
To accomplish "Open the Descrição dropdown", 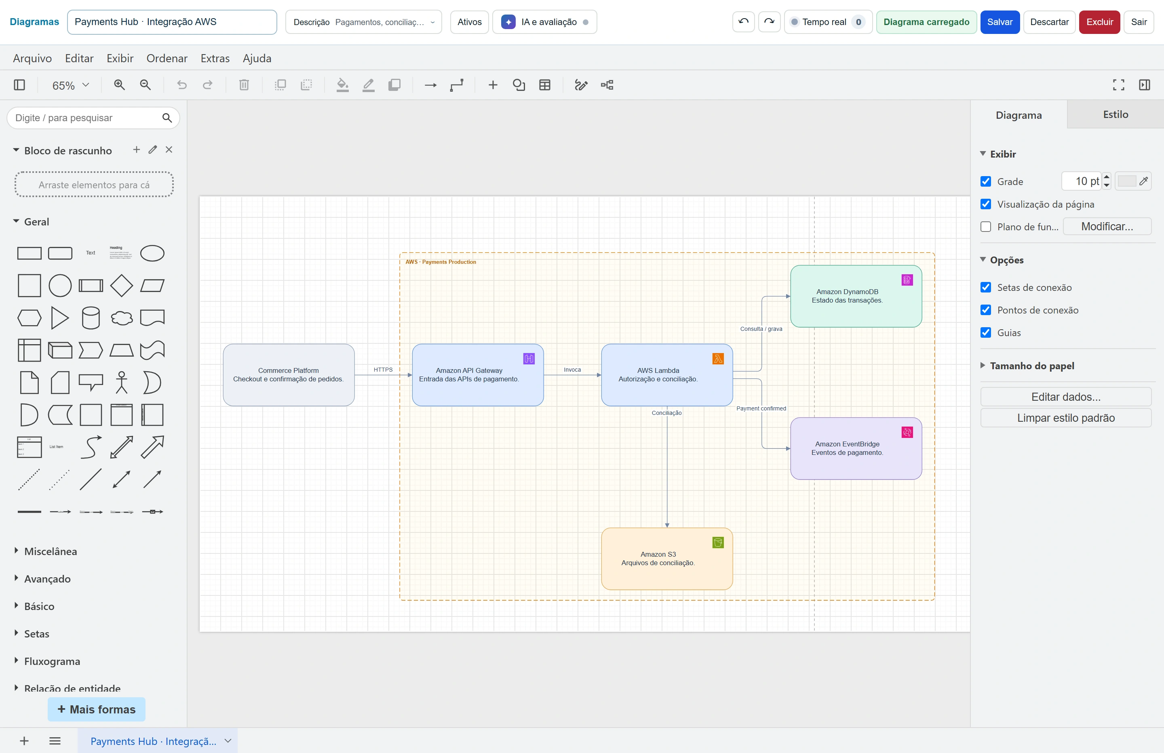I will (363, 22).
